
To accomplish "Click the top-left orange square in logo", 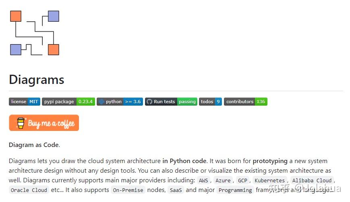I will click(16, 16).
